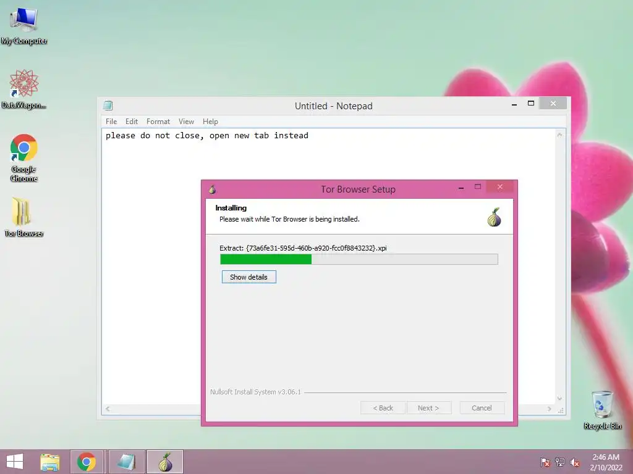This screenshot has height=474, width=633.
Task: Click the disabled maximize button in Tor Setup
Action: 478,186
